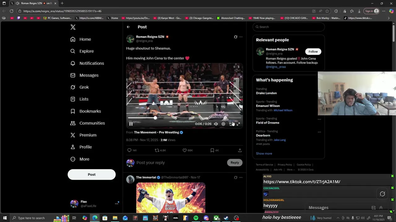Enter fullscreen video mode
Screen dimensions: 396x222
pos(238,124)
